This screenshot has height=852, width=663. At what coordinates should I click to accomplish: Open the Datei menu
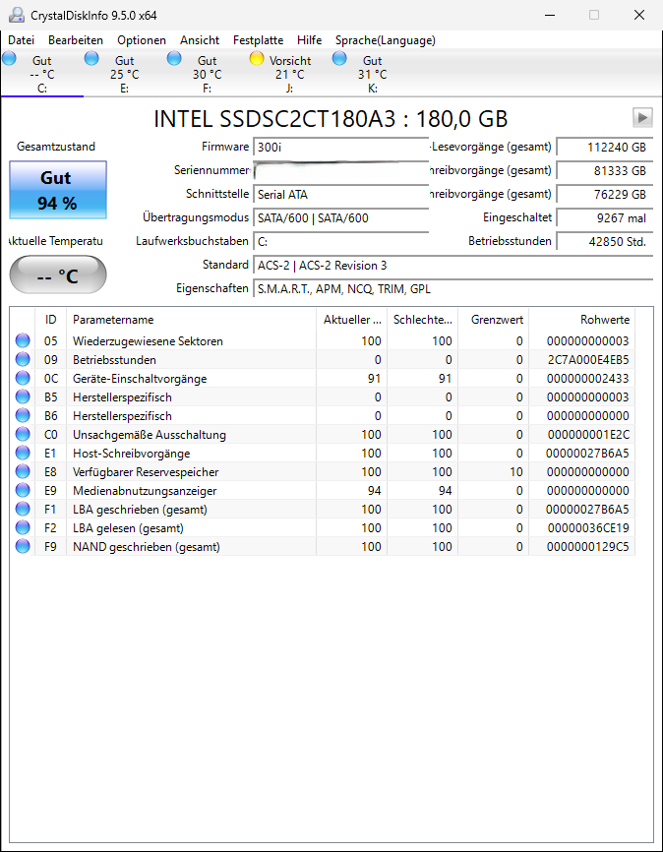point(21,40)
